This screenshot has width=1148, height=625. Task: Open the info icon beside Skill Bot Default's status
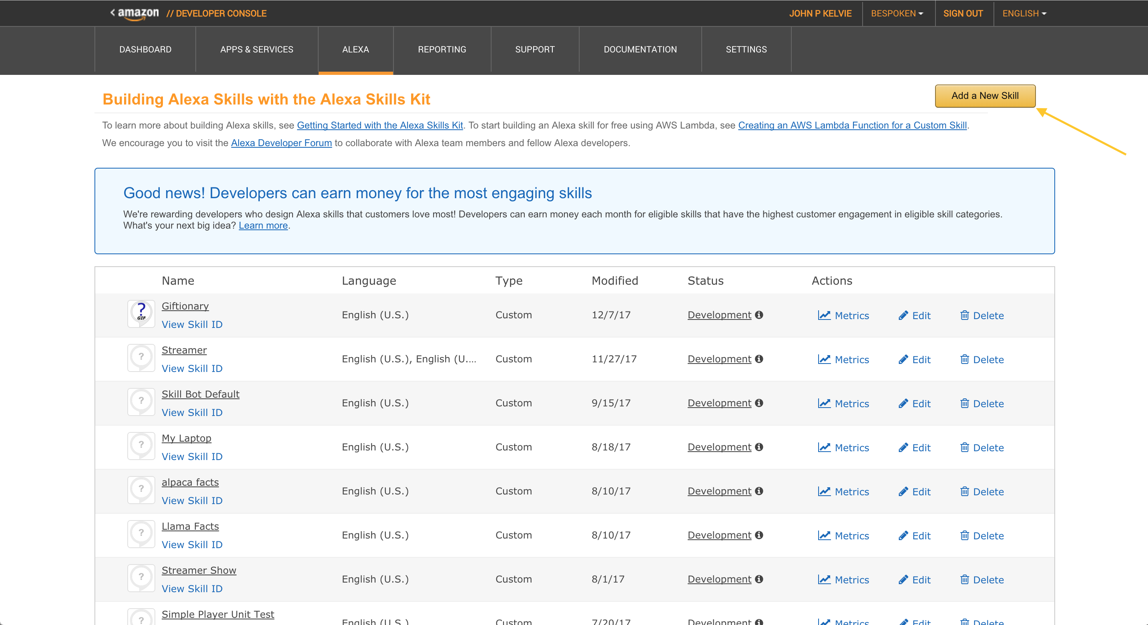click(x=759, y=403)
